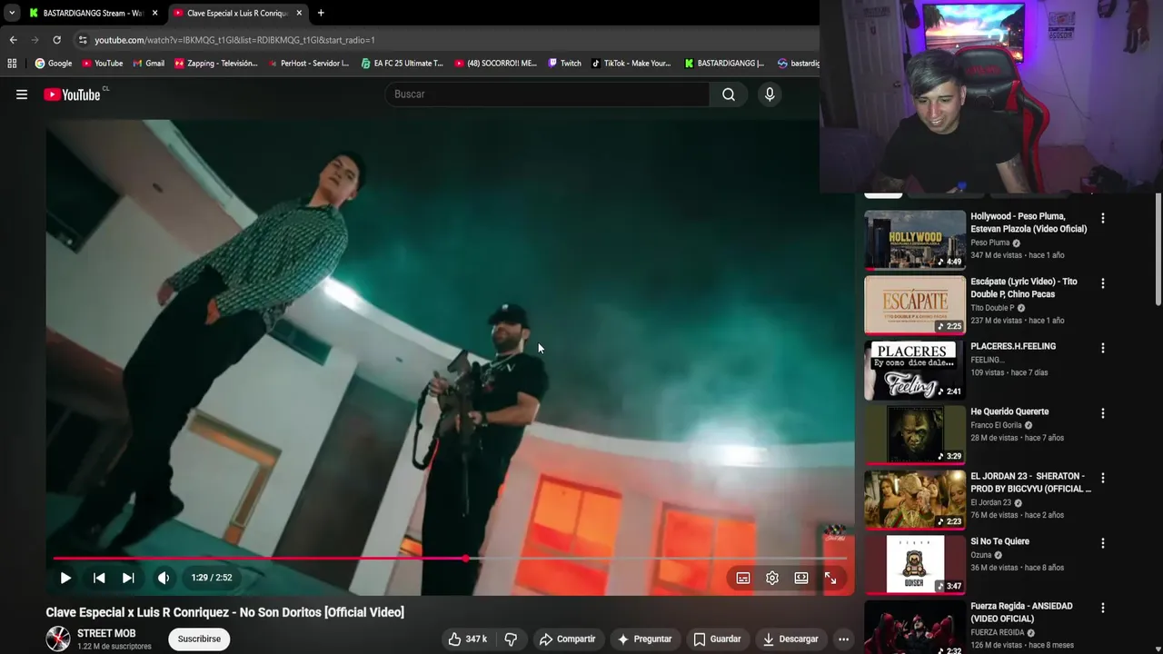
Task: Open the Preguntar AI button
Action: 644,639
